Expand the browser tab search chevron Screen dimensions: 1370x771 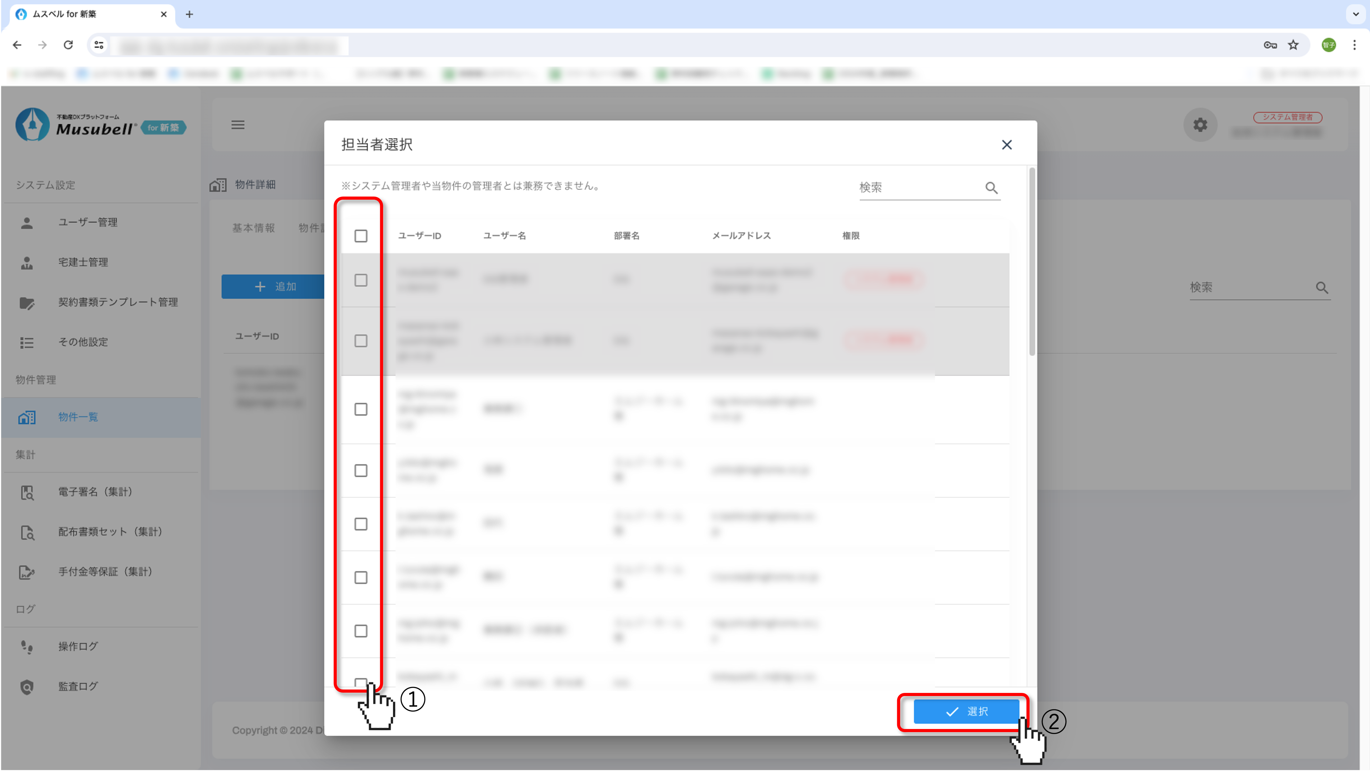coord(1355,14)
